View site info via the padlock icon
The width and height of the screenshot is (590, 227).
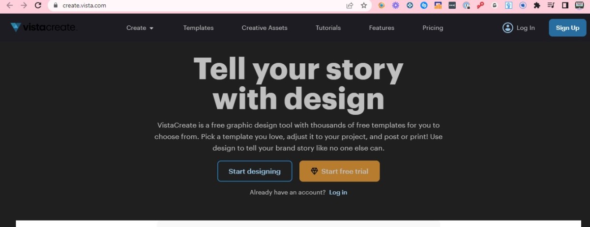click(55, 6)
